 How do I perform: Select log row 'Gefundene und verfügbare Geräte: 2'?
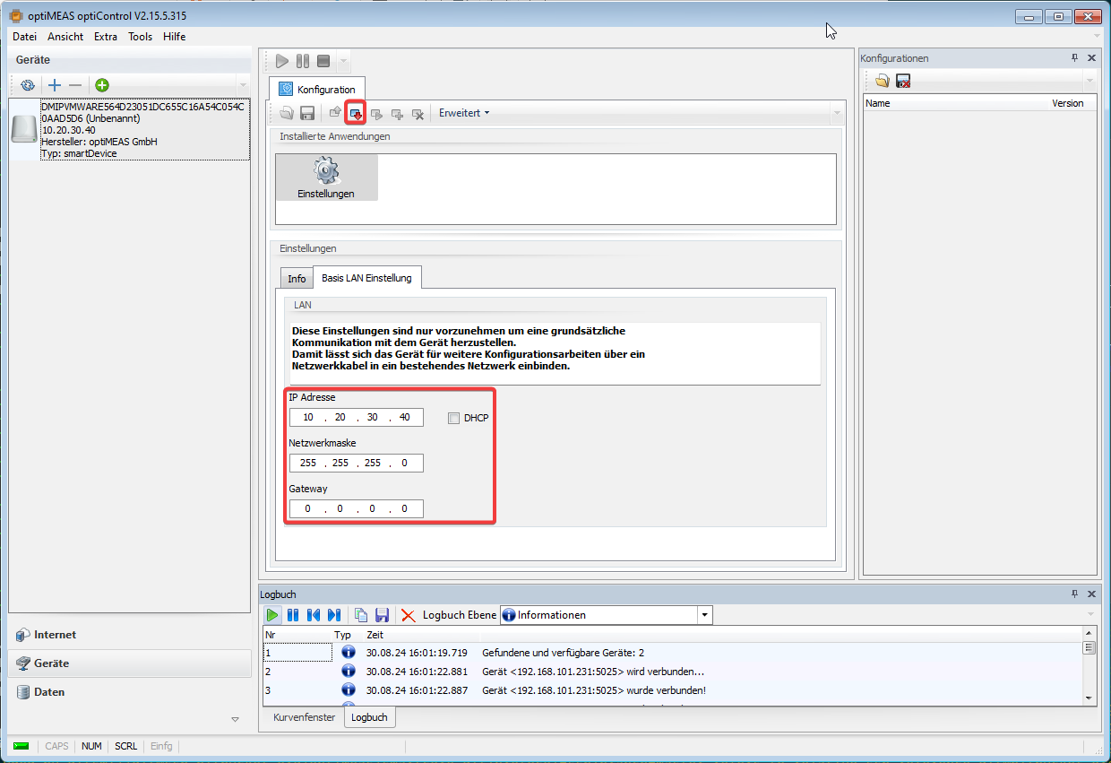(x=673, y=653)
